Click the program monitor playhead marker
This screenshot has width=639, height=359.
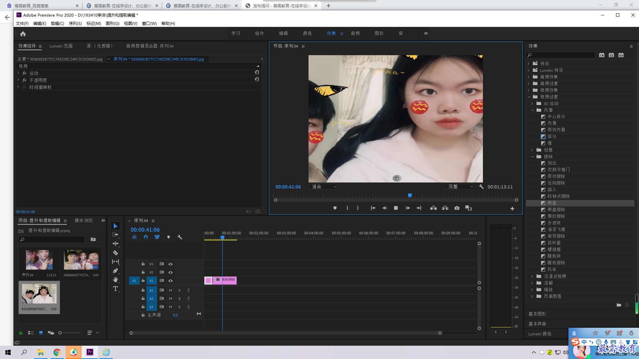click(x=410, y=195)
